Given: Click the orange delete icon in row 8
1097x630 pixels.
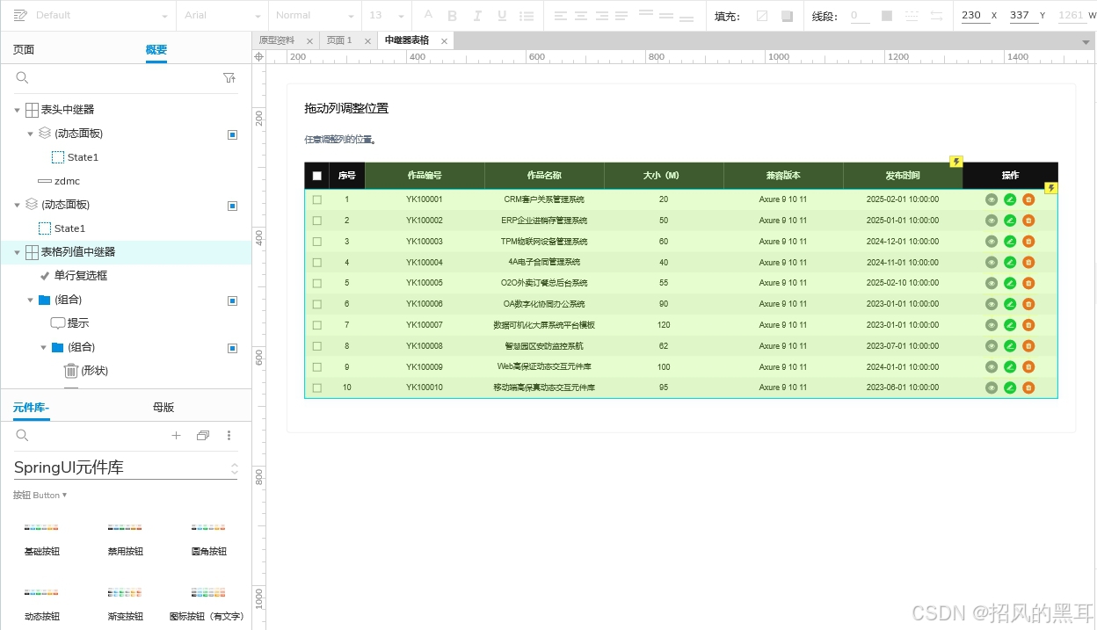Looking at the screenshot, I should 1028,346.
